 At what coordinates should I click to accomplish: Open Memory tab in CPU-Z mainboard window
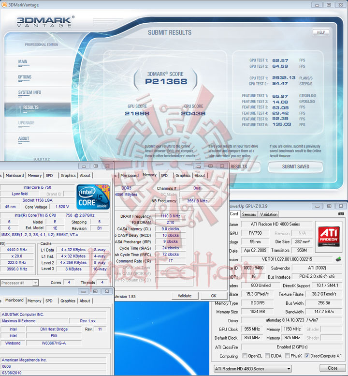[x=34, y=301]
